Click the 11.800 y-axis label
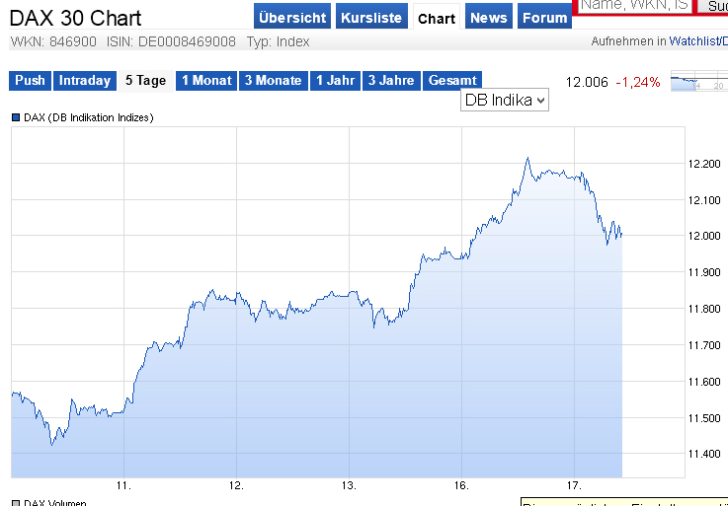The height and width of the screenshot is (506, 728). 704,309
